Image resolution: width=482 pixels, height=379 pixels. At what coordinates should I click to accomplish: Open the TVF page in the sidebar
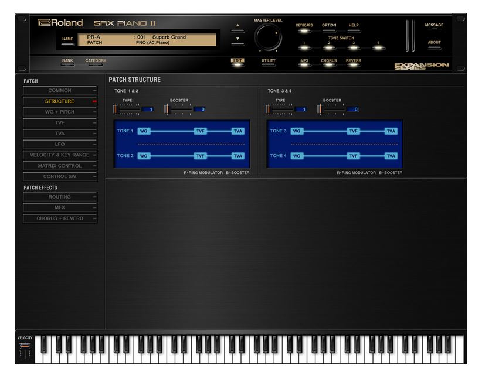click(x=60, y=123)
